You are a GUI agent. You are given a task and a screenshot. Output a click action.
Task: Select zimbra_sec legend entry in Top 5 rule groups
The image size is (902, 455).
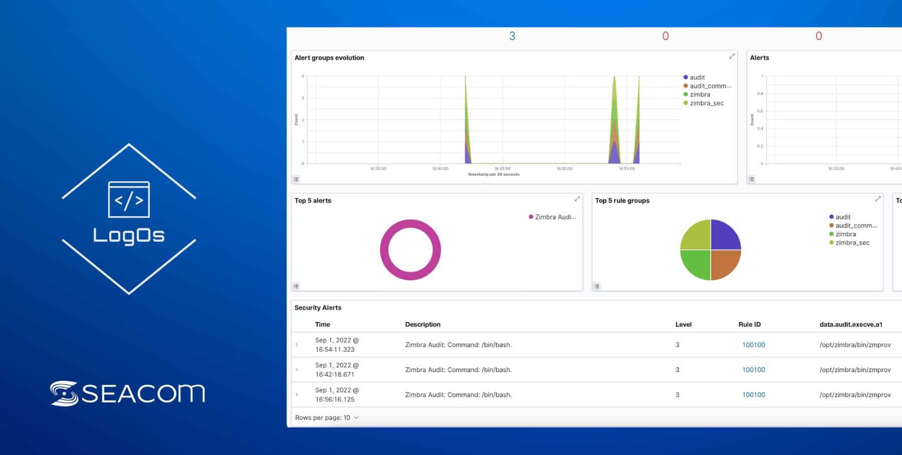[x=849, y=243]
